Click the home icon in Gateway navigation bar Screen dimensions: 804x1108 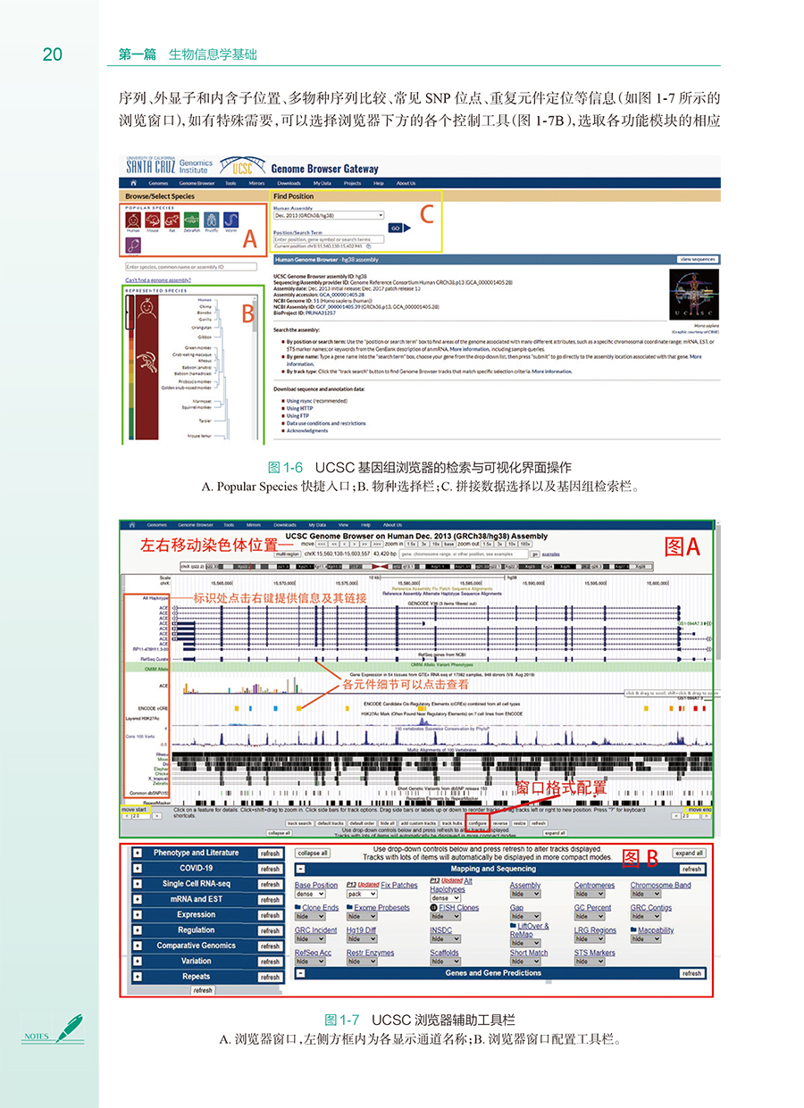132,183
